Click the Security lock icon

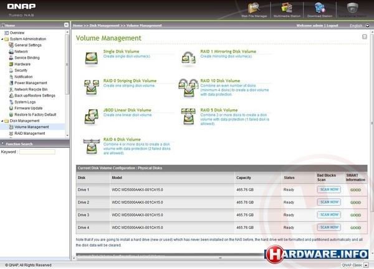click(x=11, y=71)
